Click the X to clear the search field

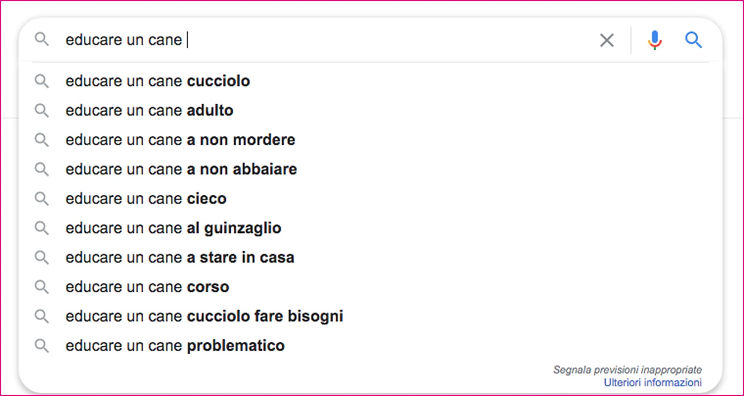click(606, 40)
